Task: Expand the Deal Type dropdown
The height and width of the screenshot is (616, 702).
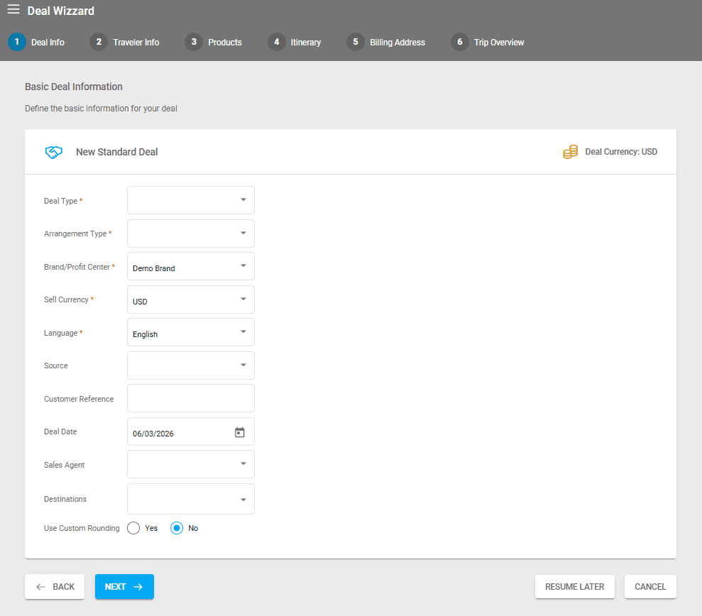Action: click(x=190, y=200)
